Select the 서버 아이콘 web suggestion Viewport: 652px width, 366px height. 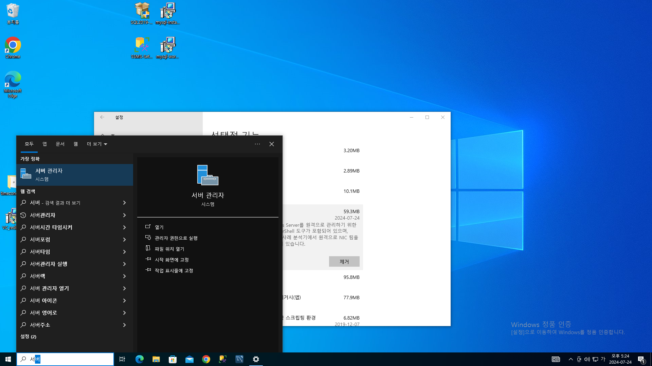coord(43,301)
